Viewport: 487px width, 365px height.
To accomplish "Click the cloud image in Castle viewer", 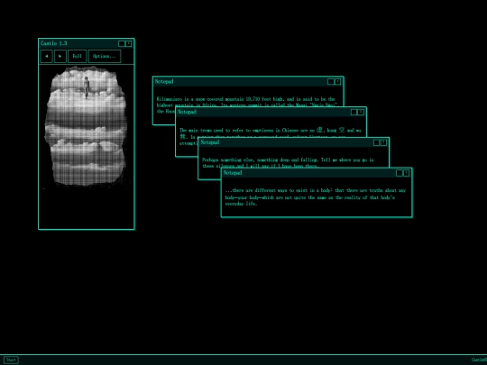I will [x=86, y=127].
